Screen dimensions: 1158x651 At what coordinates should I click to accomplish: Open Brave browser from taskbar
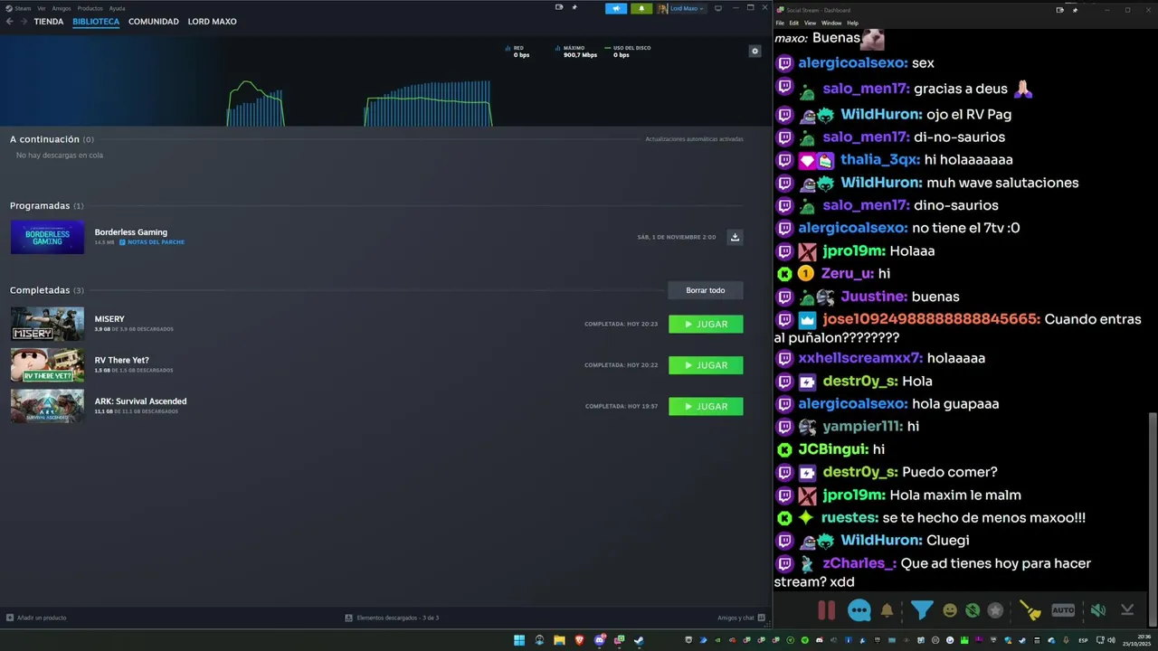click(579, 640)
